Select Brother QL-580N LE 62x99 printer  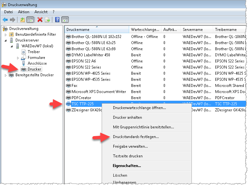(x=94, y=49)
